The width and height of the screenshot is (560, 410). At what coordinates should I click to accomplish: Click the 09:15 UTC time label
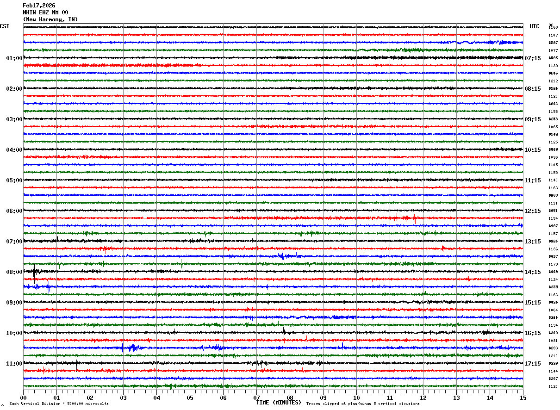pyautogui.click(x=533, y=119)
